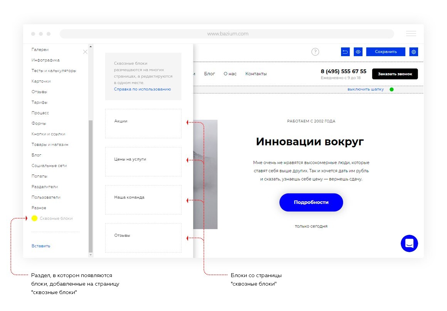
Task: Select Галереи category
Action: click(40, 50)
